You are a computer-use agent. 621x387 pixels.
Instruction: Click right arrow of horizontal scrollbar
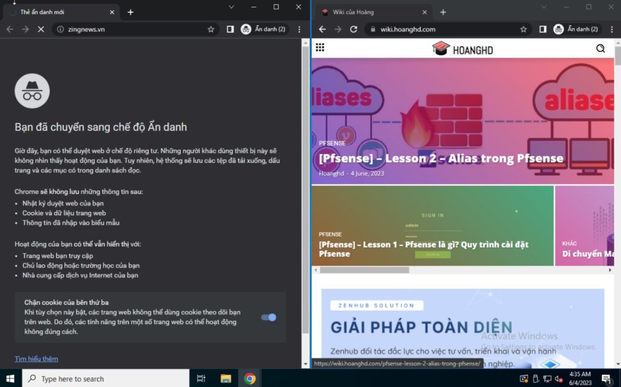point(610,270)
